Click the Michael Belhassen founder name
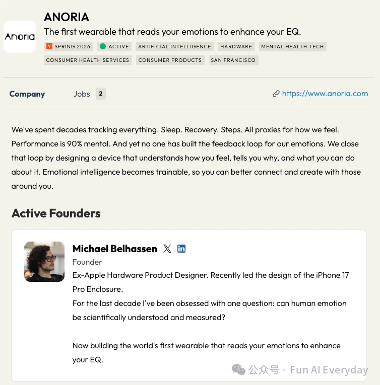The height and width of the screenshot is (385, 380). [114, 249]
